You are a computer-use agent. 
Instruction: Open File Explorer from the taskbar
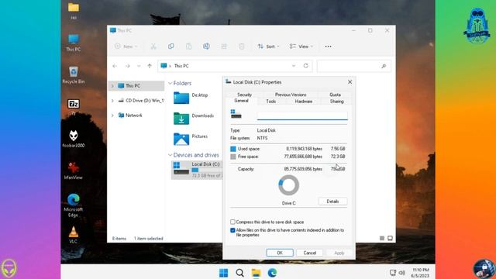pyautogui.click(x=256, y=273)
